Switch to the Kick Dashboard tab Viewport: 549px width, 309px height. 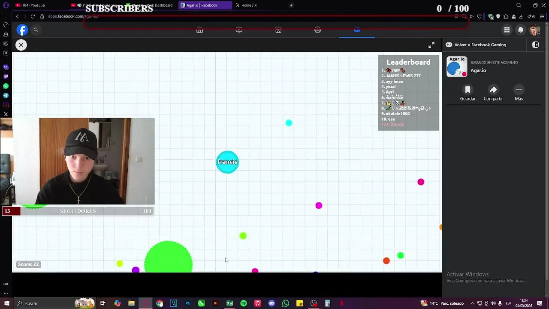coord(150,5)
